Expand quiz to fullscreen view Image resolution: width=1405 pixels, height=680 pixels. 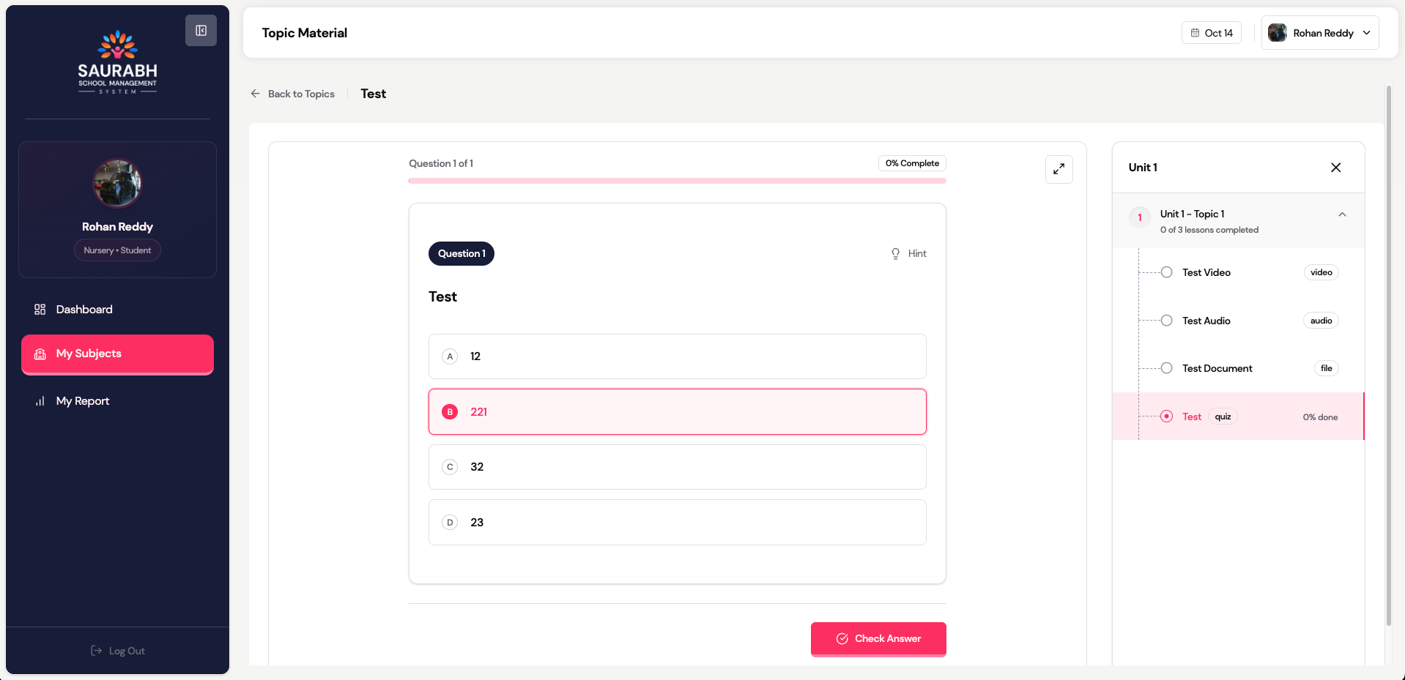1059,169
